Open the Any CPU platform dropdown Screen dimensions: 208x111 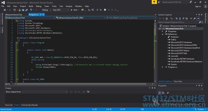pyautogui.click(x=61, y=10)
